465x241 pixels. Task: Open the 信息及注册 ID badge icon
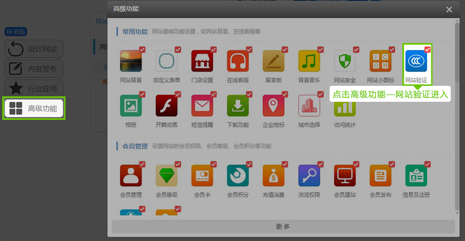(x=416, y=176)
